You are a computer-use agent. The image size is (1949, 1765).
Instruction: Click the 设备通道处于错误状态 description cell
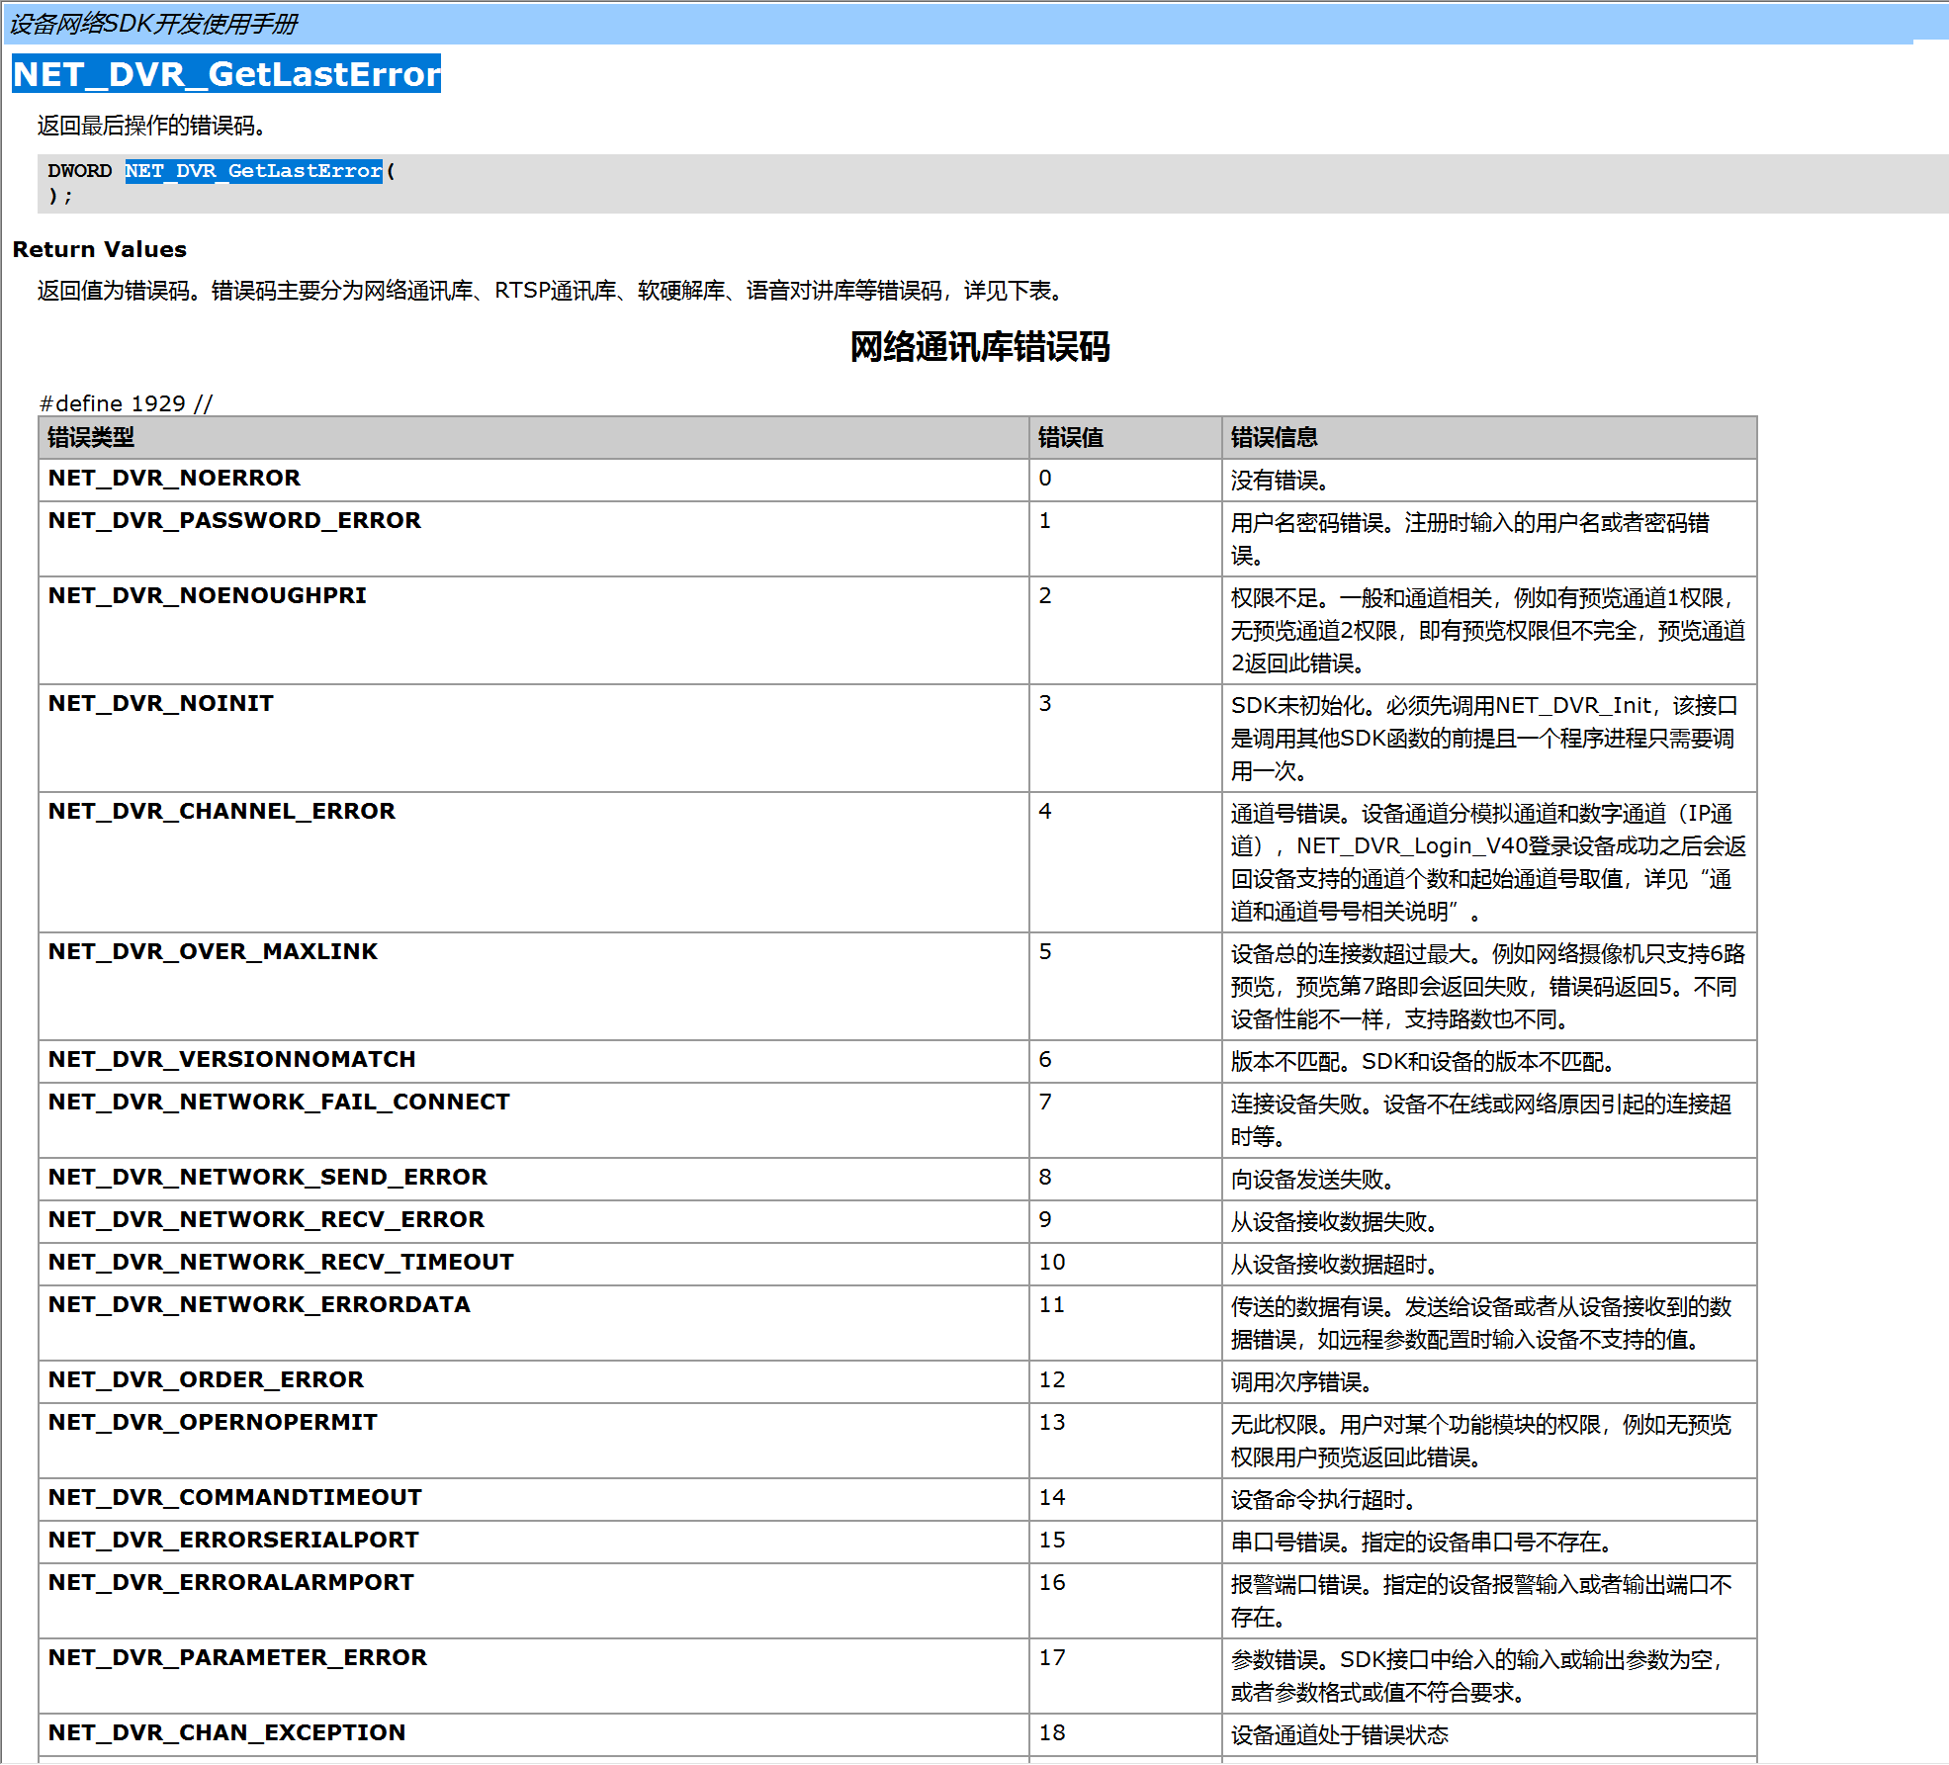coord(1489,1734)
